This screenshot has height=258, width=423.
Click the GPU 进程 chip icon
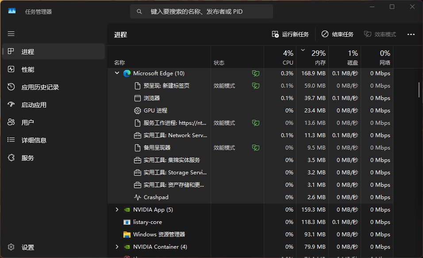click(137, 111)
